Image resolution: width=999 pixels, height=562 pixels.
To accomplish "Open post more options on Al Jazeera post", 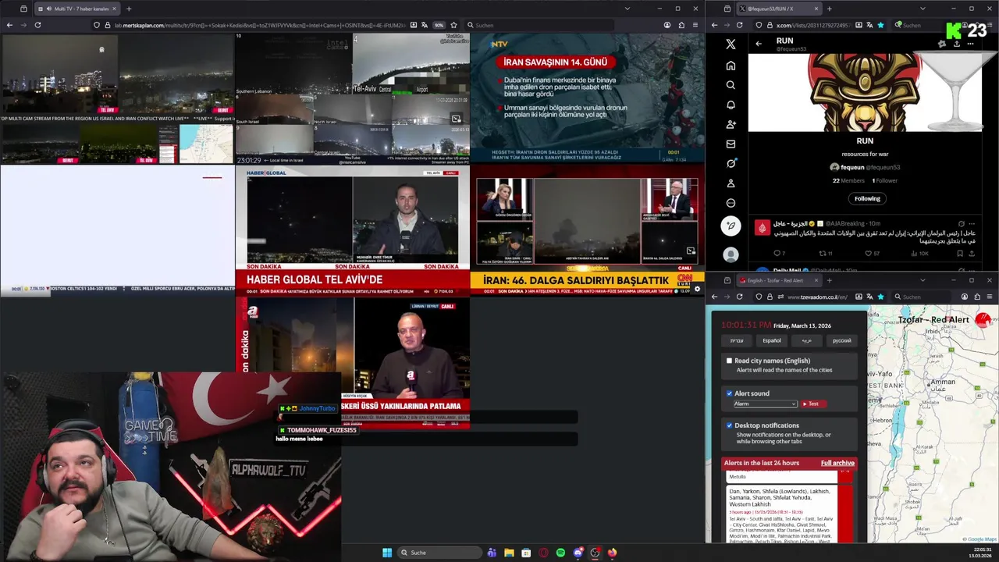I will tap(972, 224).
